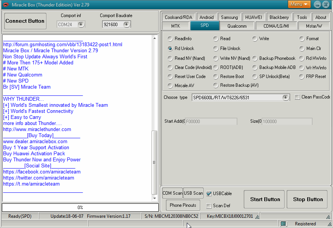
Task: Open the miraclethunder.com link
Action: [x=37, y=129]
